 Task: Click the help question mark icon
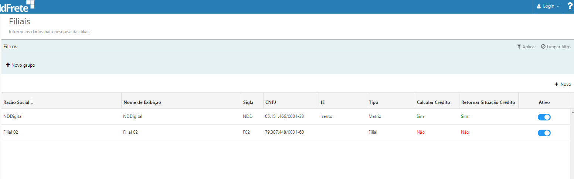point(570,6)
